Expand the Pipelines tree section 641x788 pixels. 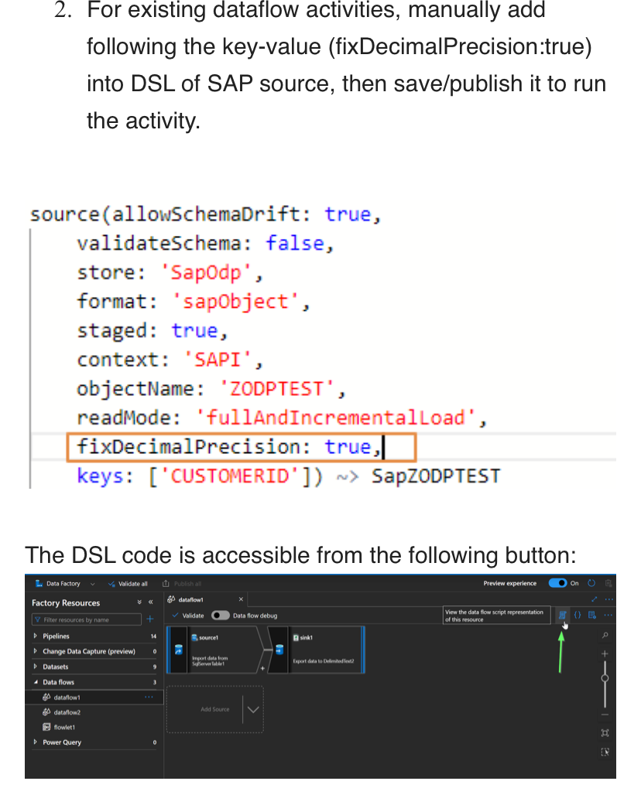35,636
